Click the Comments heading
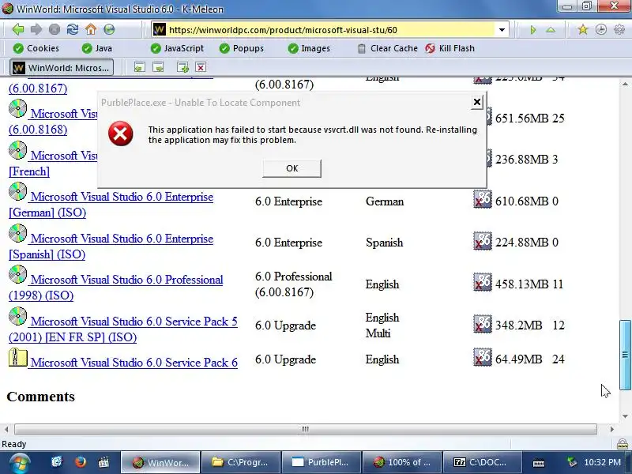 41,397
